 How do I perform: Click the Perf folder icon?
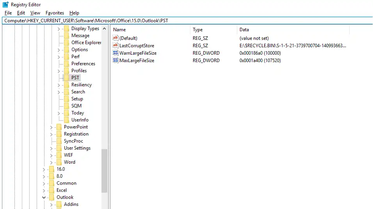[x=67, y=57]
